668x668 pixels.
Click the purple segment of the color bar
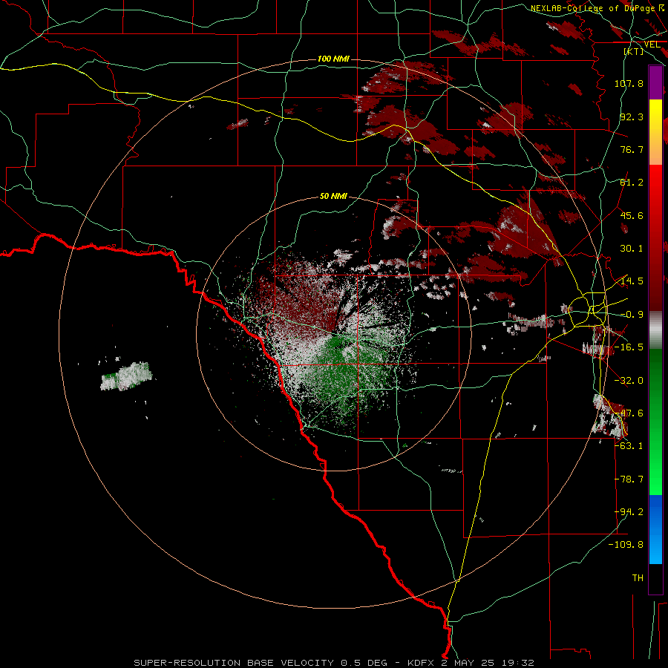coord(655,82)
